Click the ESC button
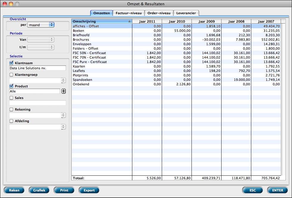The image size is (292, 198). (x=252, y=190)
